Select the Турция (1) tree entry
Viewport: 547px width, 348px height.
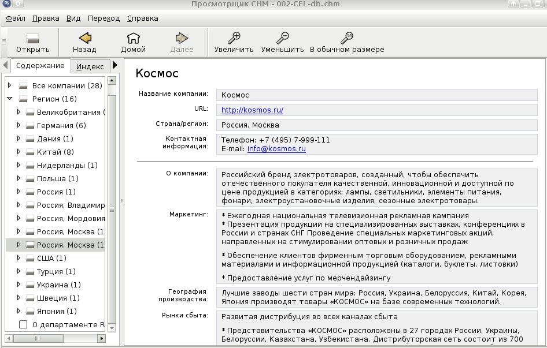(x=56, y=271)
